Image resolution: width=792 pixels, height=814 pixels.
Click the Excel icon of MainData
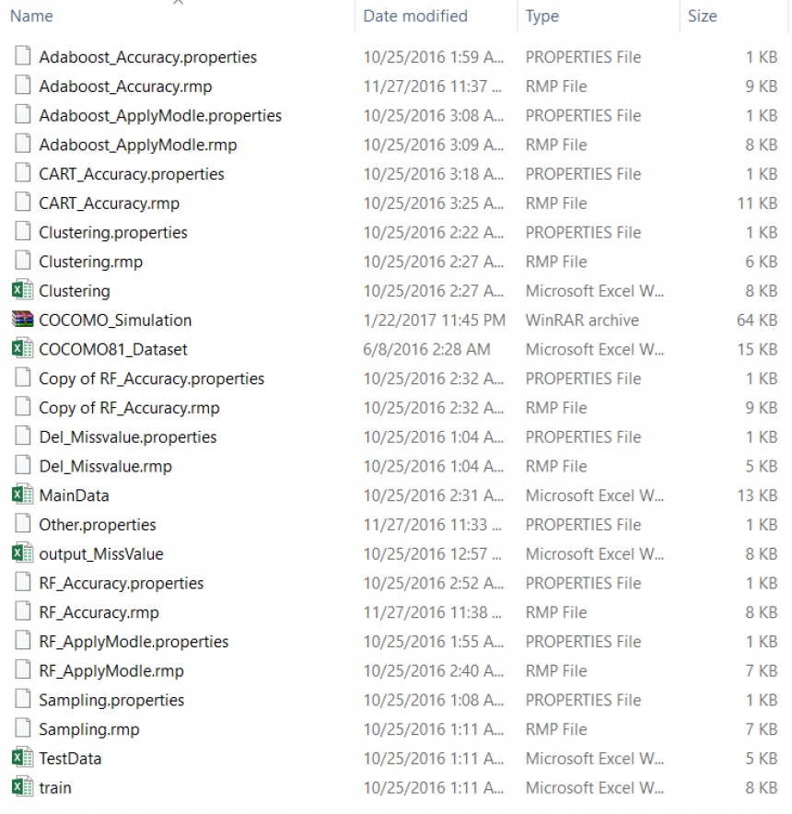tap(22, 494)
